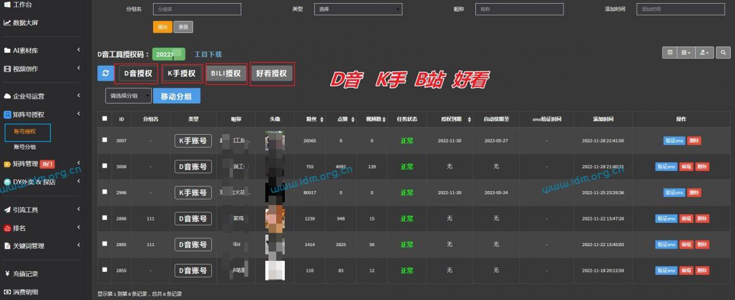The width and height of the screenshot is (735, 300).
Task: Toggle card view icon in table toolbar
Action: click(670, 53)
